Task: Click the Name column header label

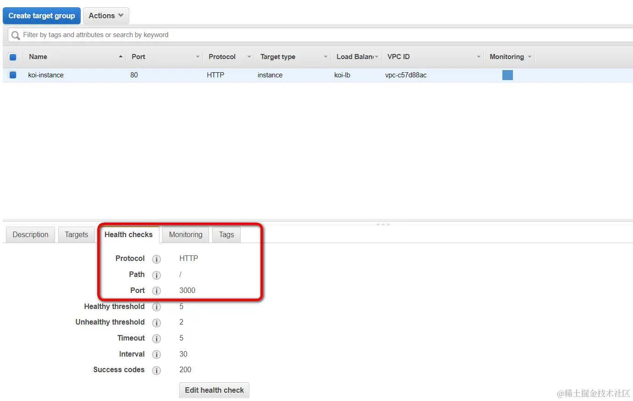Action: [x=38, y=57]
